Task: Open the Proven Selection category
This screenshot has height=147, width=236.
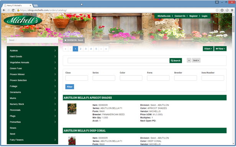Action: (x=32, y=80)
